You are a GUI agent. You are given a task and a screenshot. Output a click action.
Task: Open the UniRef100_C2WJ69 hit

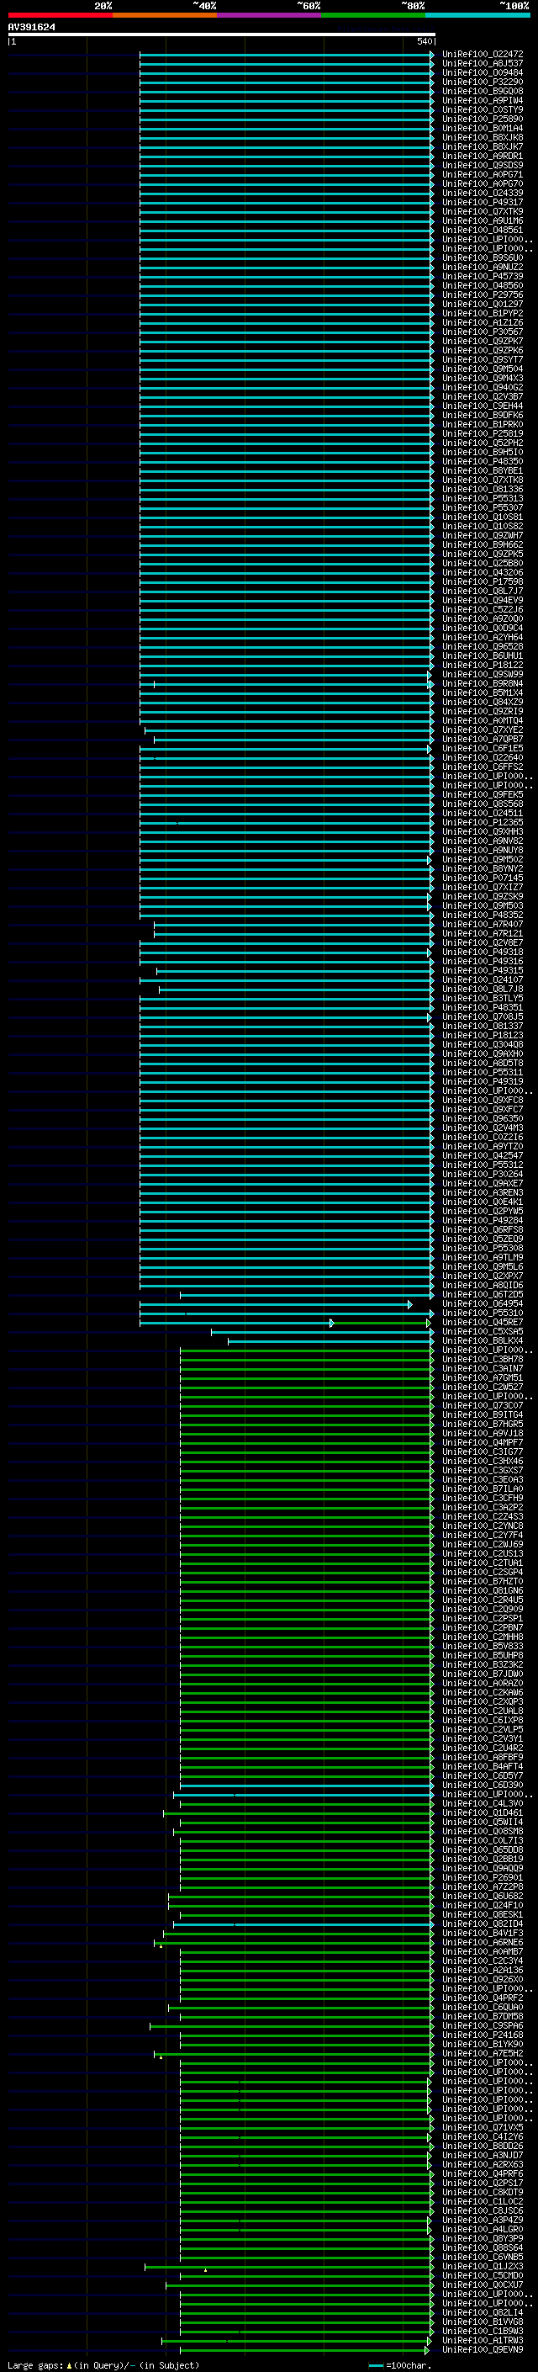click(482, 1545)
